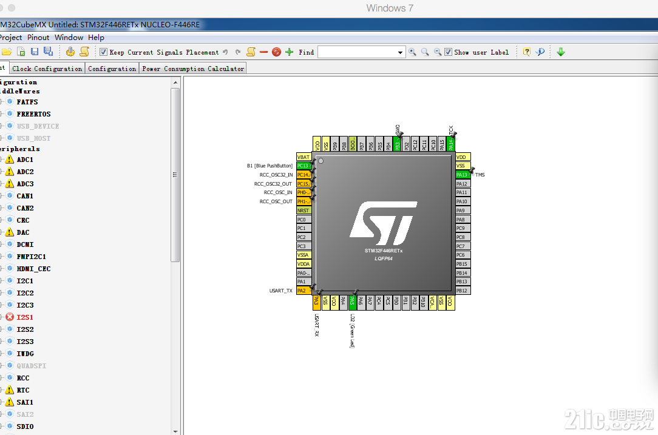Generate source code with the gear icon
The width and height of the screenshot is (658, 435).
[x=70, y=52]
